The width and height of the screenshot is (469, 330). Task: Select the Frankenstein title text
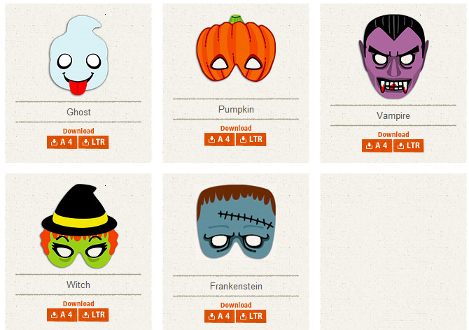coord(236,287)
